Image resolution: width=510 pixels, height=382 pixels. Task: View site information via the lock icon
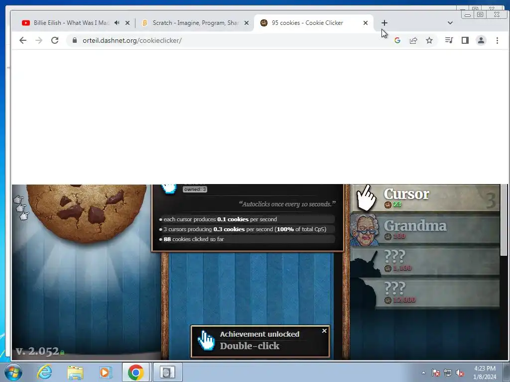pos(75,40)
